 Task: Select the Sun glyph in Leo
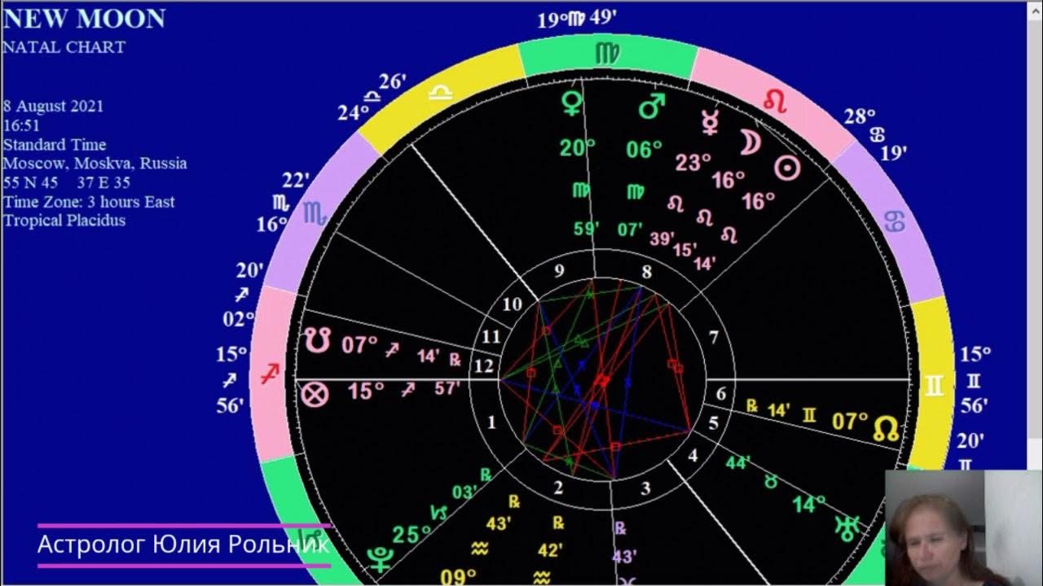click(x=786, y=168)
